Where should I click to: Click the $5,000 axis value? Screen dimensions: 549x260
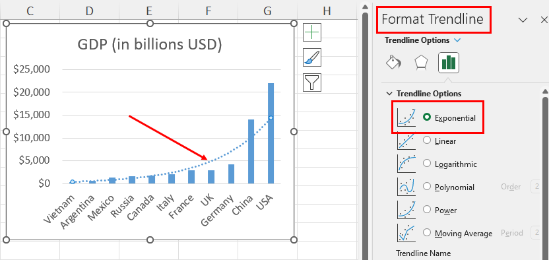(34, 160)
